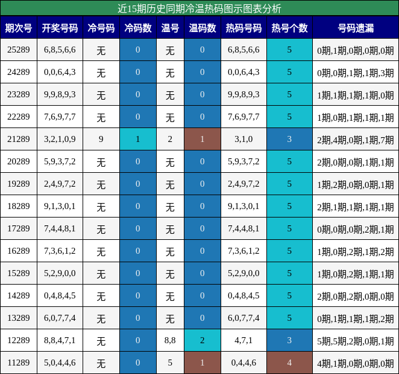Click period number 24289
The image size is (399, 374).
tap(19, 72)
